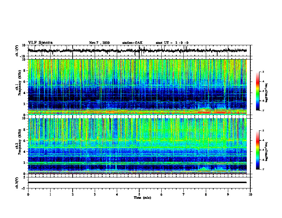Click the ch.2 color bar log PSD label
Viewport: 282px width, 218px height.
(x=267, y=151)
